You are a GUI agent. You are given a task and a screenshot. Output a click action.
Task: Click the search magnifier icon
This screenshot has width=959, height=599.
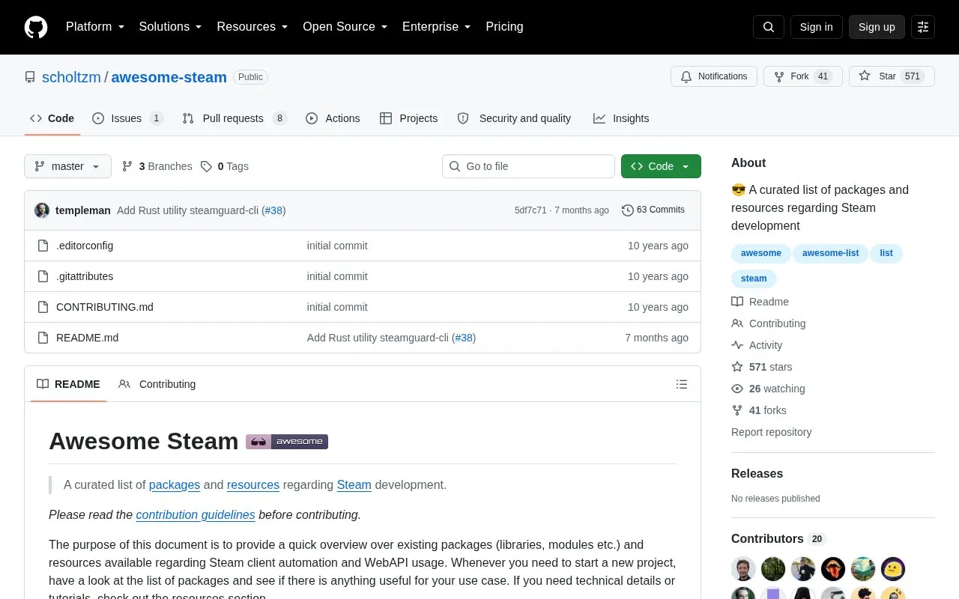click(x=769, y=27)
